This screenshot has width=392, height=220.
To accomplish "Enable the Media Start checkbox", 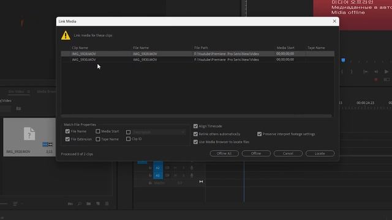I will (98, 131).
